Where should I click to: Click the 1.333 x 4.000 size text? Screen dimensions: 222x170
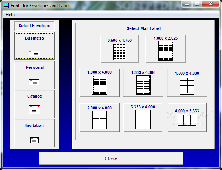pos(143,72)
